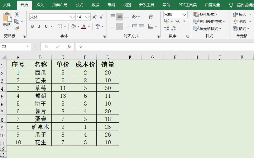
Task: Apply the red font color A
Action: pos(84,26)
